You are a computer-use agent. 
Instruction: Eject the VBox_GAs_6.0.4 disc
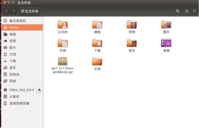[x=39, y=90]
